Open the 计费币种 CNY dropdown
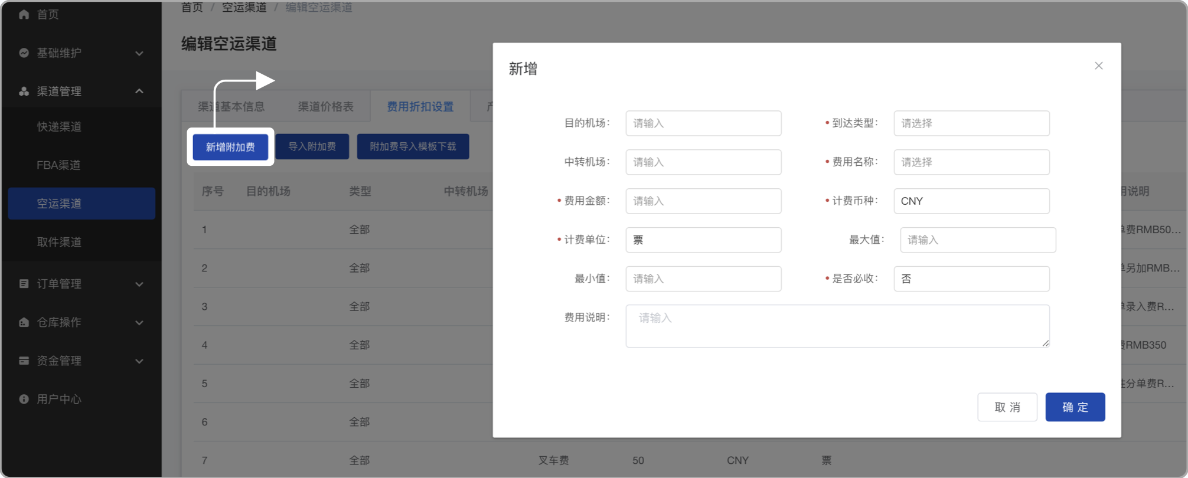 pos(971,201)
